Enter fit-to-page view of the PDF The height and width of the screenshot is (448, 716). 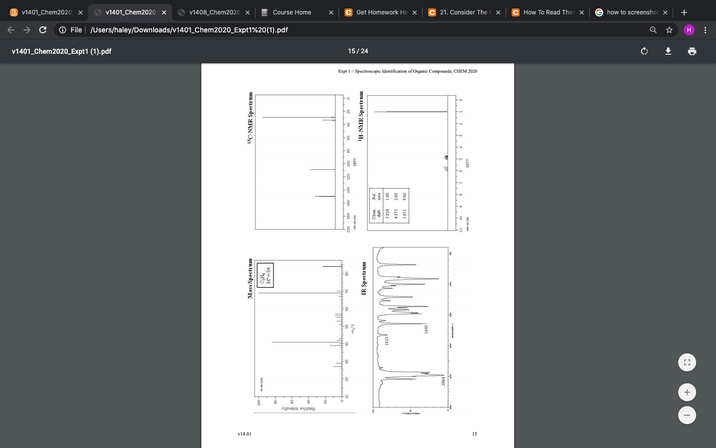(x=687, y=362)
